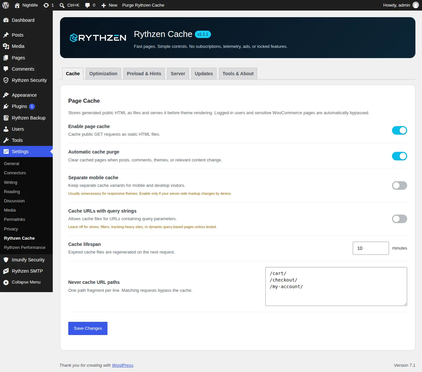Open the Reading settings submenu item
The image size is (422, 372).
pyautogui.click(x=12, y=191)
